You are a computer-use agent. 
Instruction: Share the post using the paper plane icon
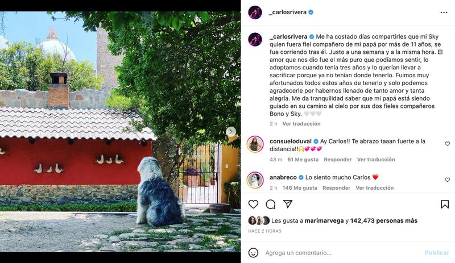coord(288,204)
